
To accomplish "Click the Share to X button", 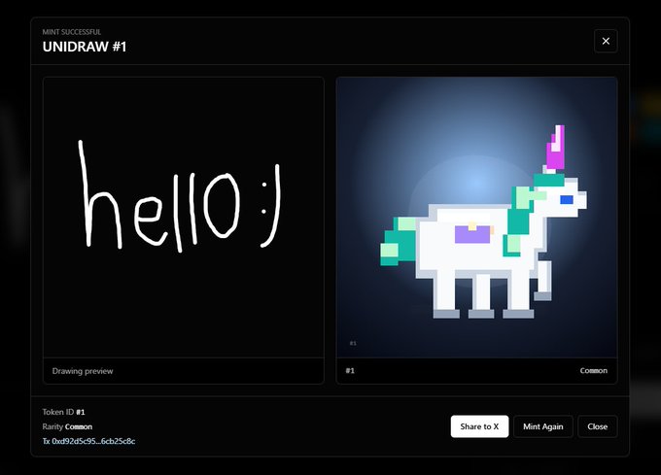I will click(x=480, y=426).
